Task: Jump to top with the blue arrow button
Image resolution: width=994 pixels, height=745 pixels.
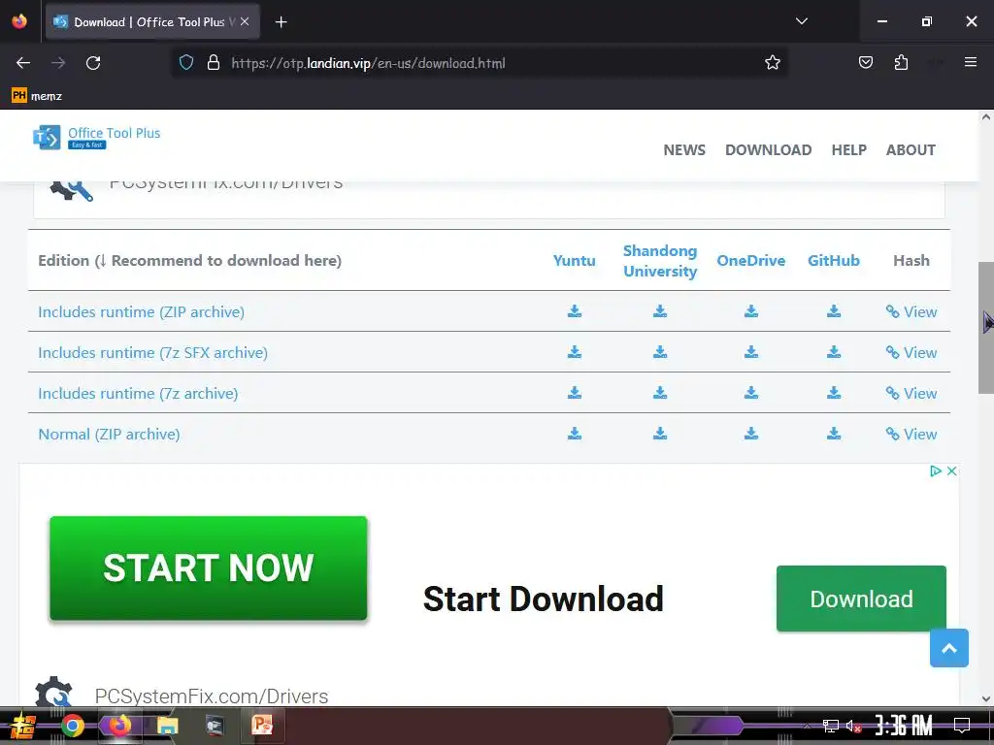Action: tap(949, 647)
